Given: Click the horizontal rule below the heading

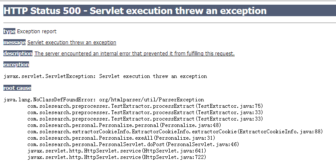Looking at the screenshot, I should click(170, 23).
